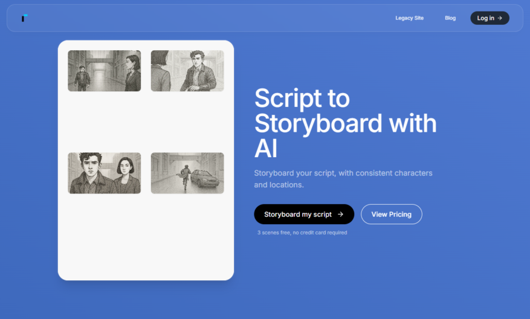530x319 pixels.
Task: Start with Storyboard my script button
Action: (x=304, y=214)
